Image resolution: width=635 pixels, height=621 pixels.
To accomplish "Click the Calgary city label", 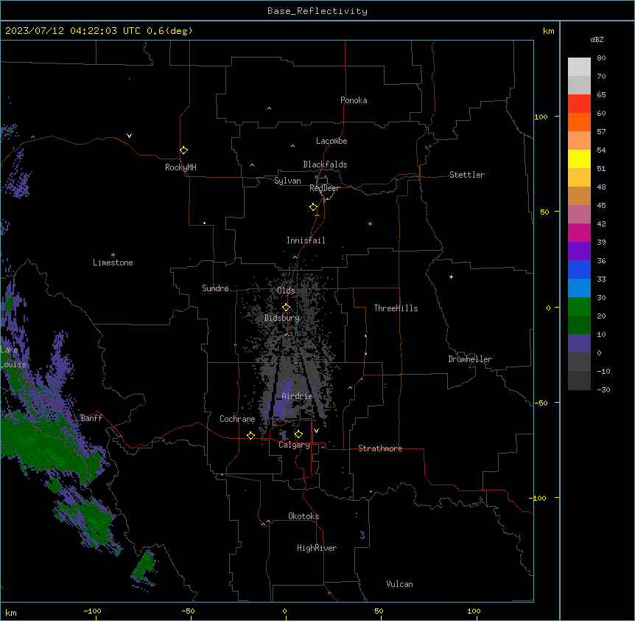I will (294, 445).
